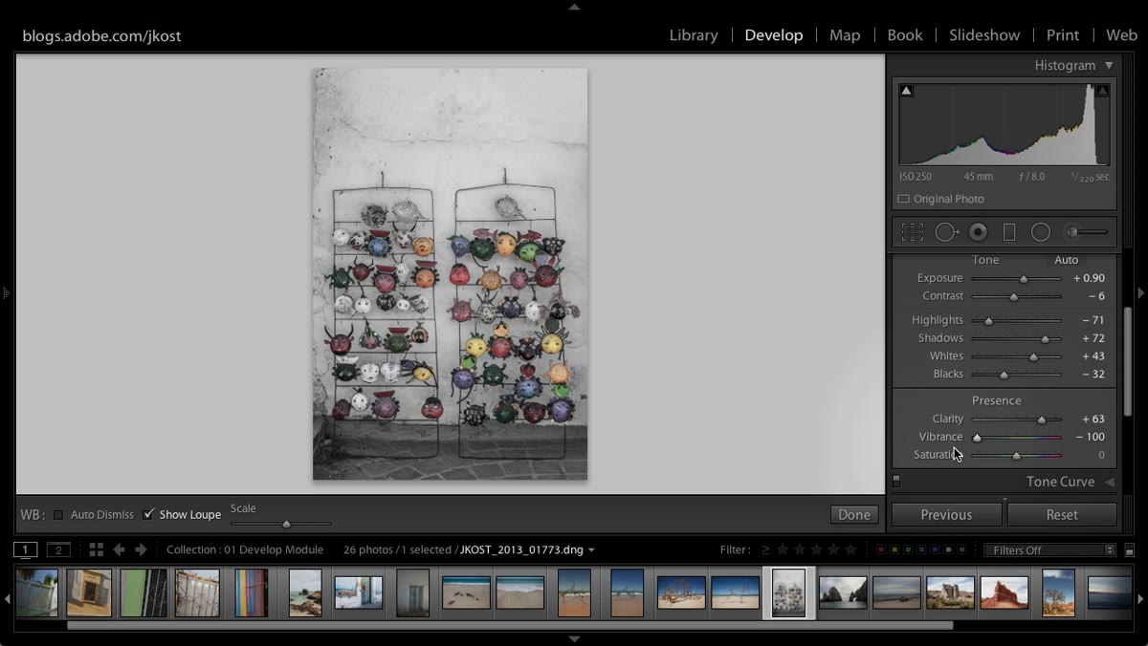Click the Vibrance slider
This screenshot has height=646, width=1148.
click(x=1016, y=437)
